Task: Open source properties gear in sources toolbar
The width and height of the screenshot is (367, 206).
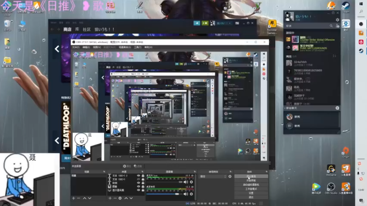Action: tap(120, 198)
